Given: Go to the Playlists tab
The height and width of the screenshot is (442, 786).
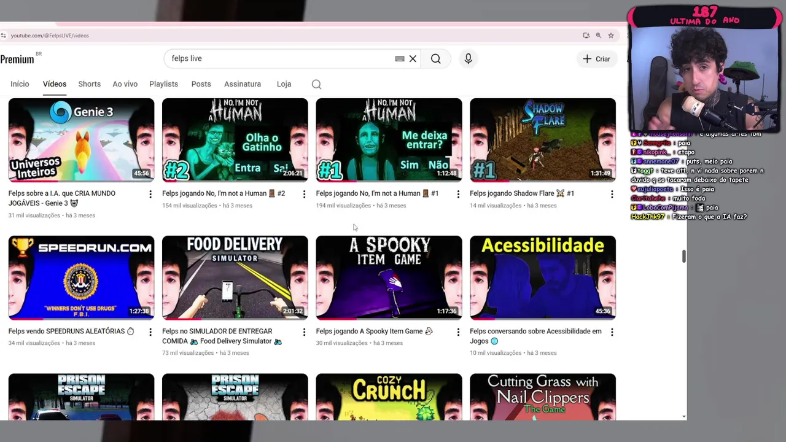Looking at the screenshot, I should 163,84.
